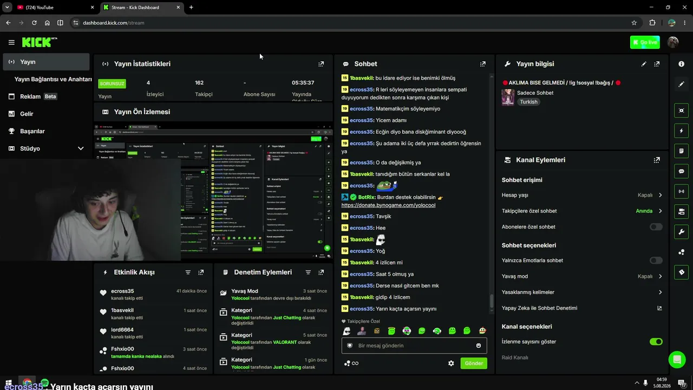Image resolution: width=693 pixels, height=390 pixels.
Task: Open Yasaklanmış kelimeler chevron
Action: coord(660,292)
